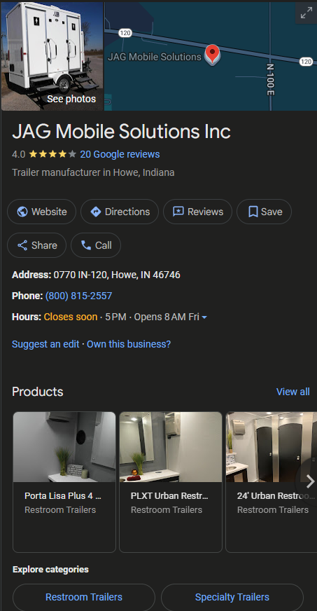Share this business listing
The height and width of the screenshot is (611, 317).
click(x=36, y=245)
